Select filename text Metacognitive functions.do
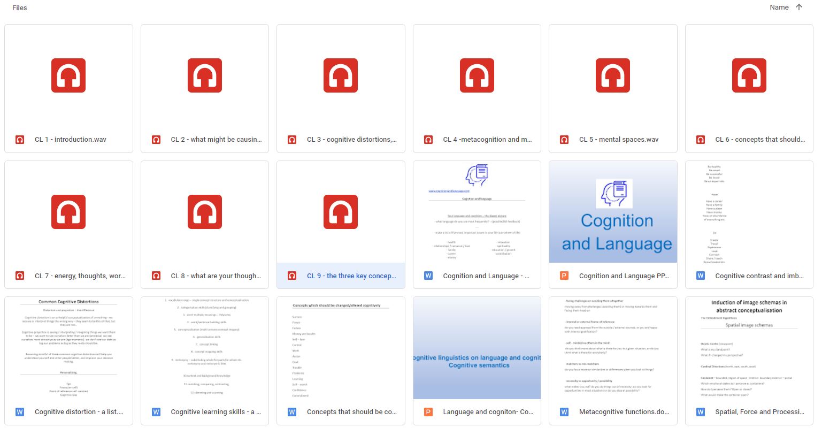 pyautogui.click(x=624, y=412)
